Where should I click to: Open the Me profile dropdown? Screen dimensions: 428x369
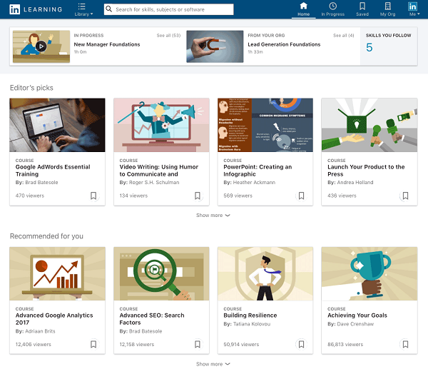412,9
